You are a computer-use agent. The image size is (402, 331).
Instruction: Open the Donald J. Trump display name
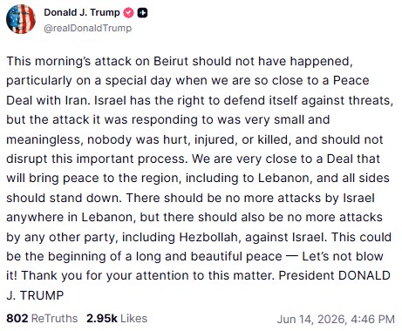point(82,12)
